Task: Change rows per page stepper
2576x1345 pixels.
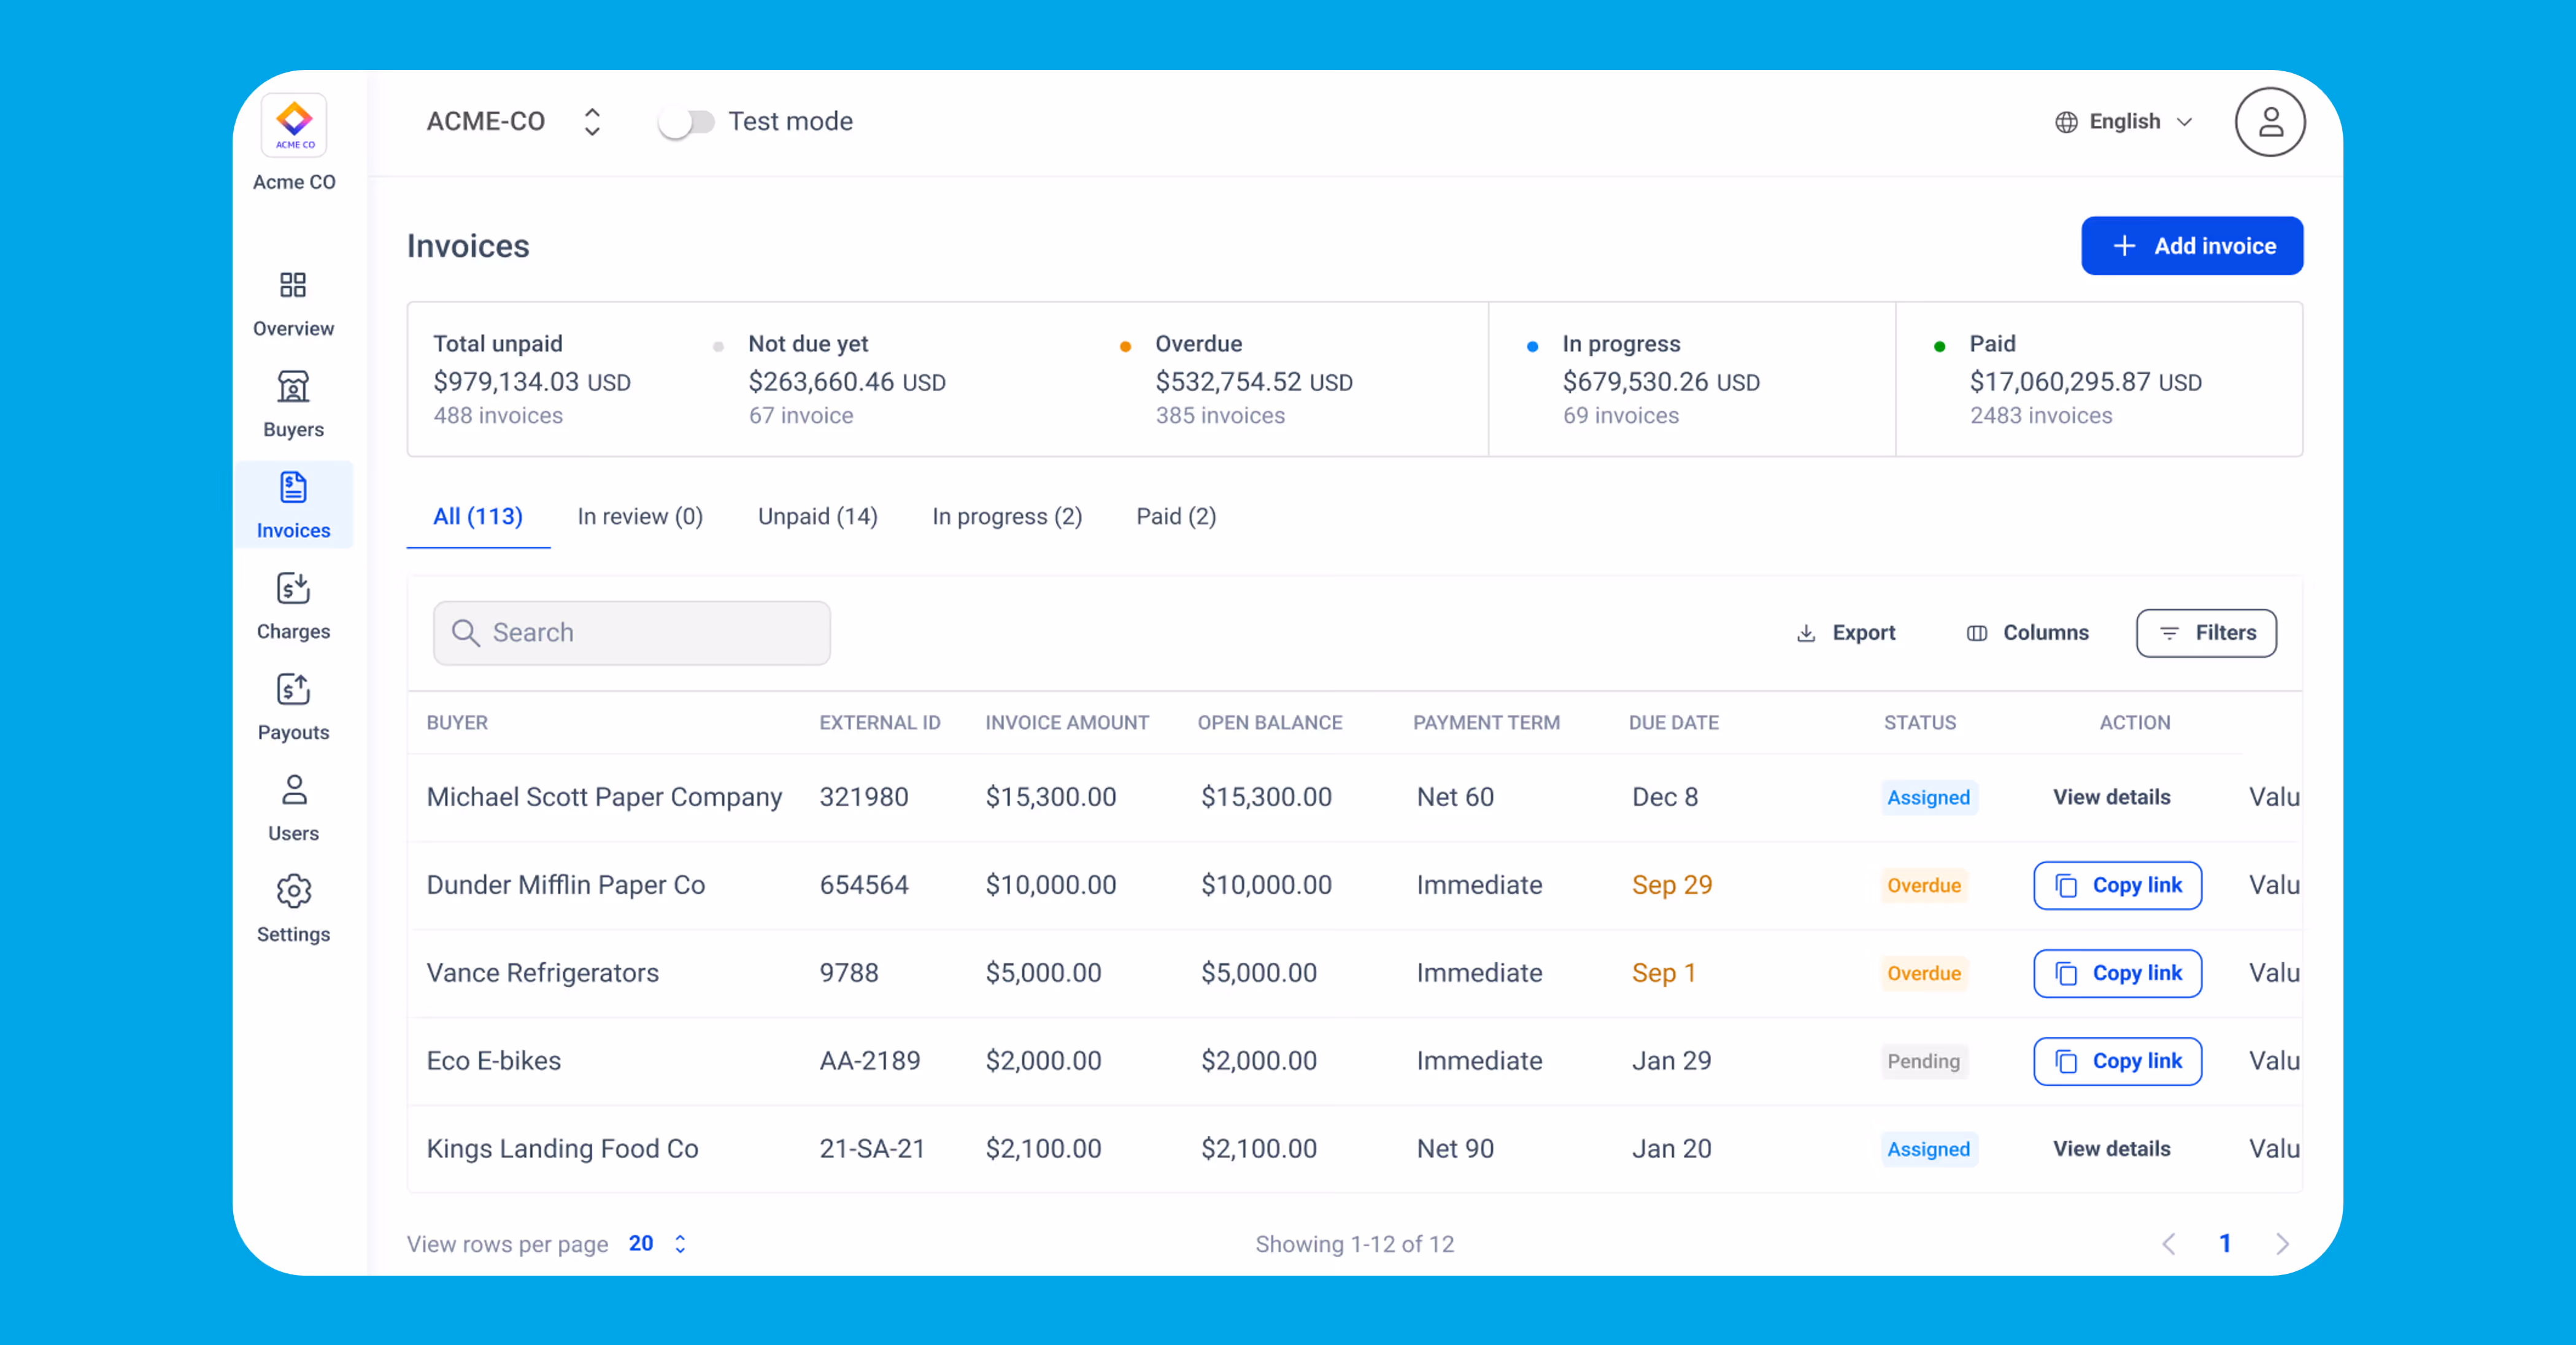Action: pyautogui.click(x=680, y=1243)
